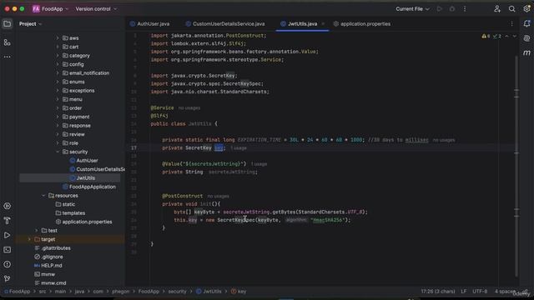Image resolution: width=534 pixels, height=300 pixels.
Task: Go to next highlighted error arrow
Action: pos(515,36)
